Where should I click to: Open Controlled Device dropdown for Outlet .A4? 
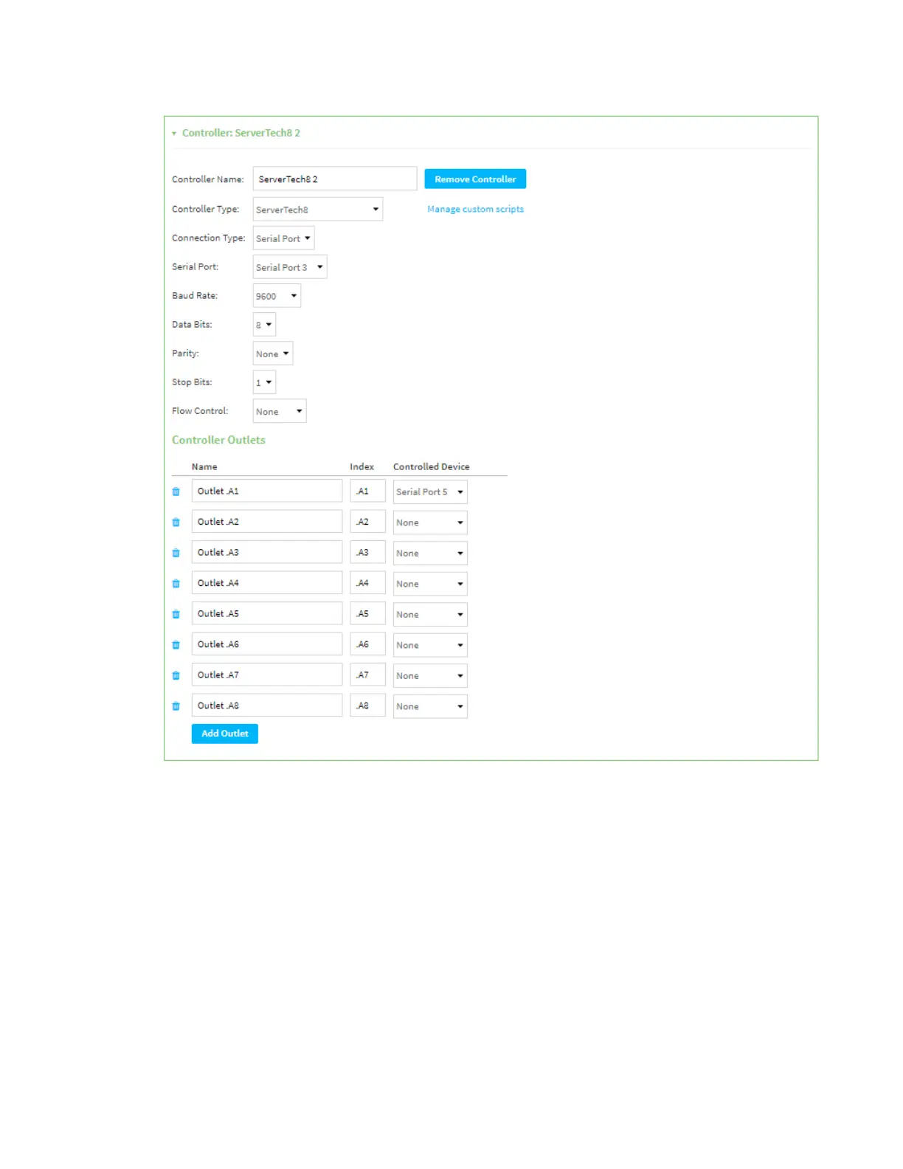(430, 584)
